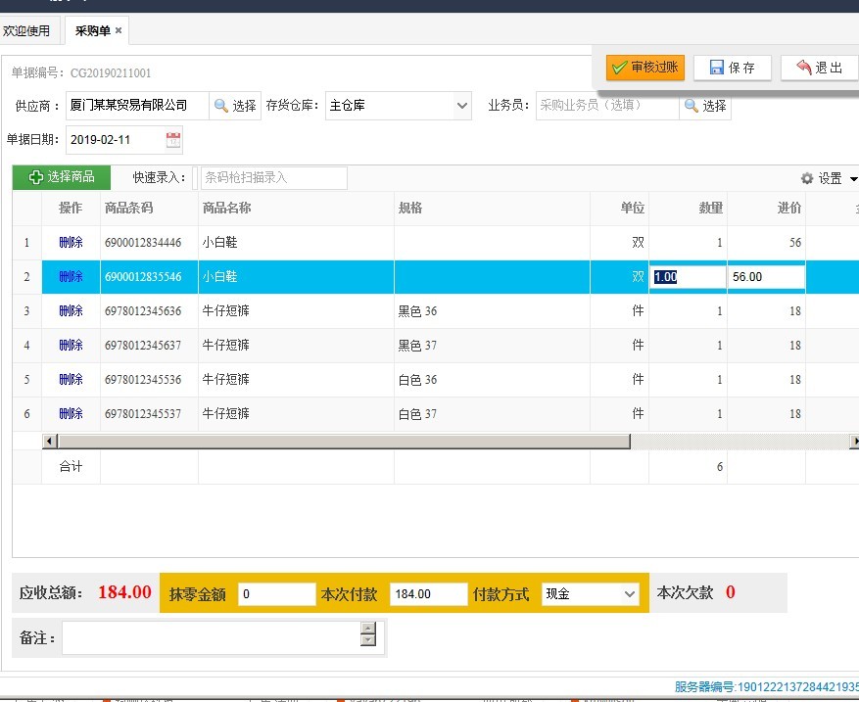This screenshot has width=859, height=702.
Task: Delete row 3 牛仔短裤 黑色 36
Action: tap(71, 311)
